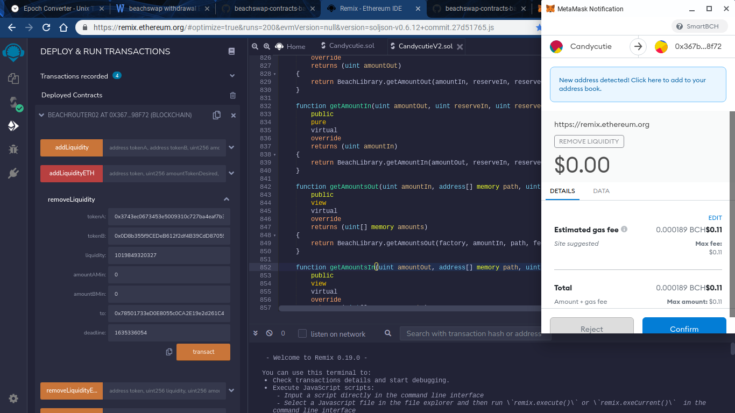Reject the MetaMask transaction

click(x=592, y=325)
